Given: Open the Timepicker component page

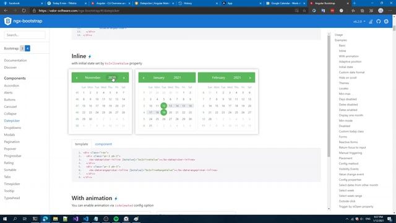Looking at the screenshot, I should point(12,184).
